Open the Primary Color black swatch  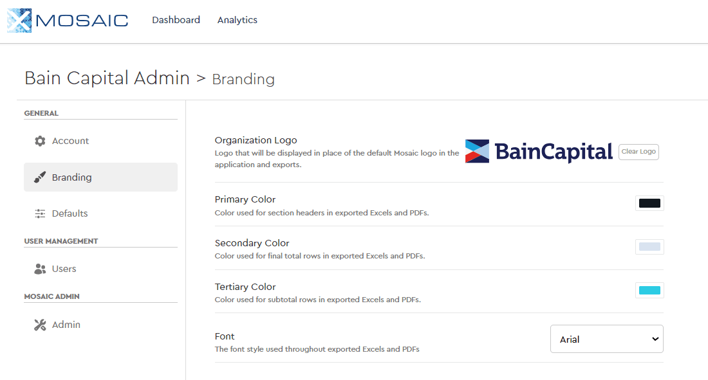coord(649,203)
